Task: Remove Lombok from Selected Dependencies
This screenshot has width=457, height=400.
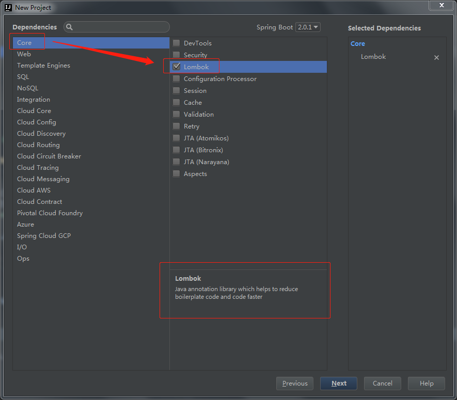Action: (436, 58)
